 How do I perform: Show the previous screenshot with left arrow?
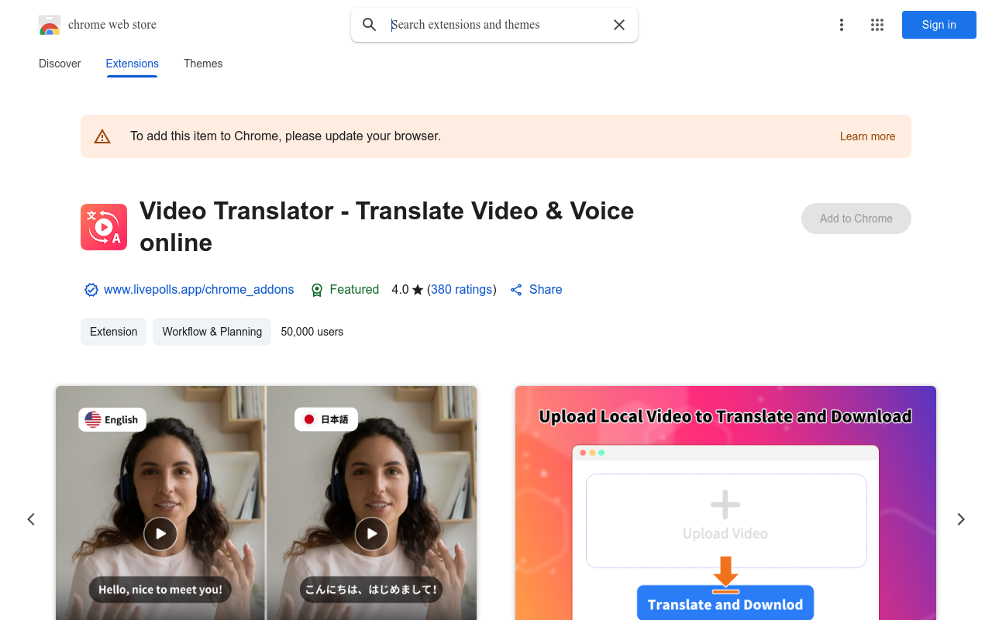coord(31,519)
